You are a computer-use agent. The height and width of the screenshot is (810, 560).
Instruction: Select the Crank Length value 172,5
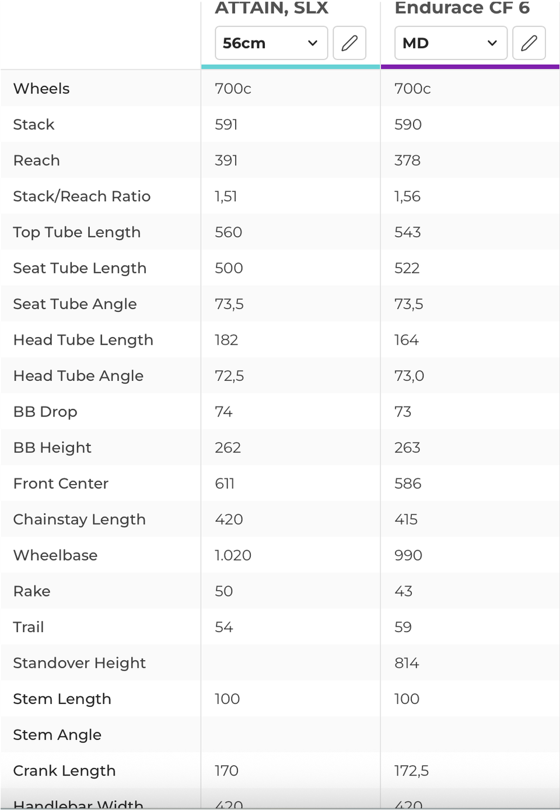[x=411, y=771]
